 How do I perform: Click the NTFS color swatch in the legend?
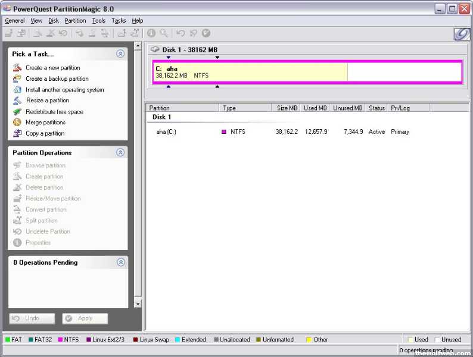coord(59,340)
